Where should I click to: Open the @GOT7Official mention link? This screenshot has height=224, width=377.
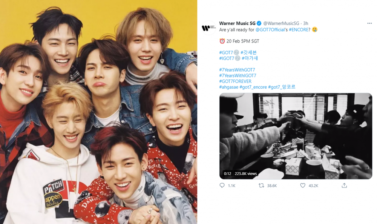[x=270, y=29]
